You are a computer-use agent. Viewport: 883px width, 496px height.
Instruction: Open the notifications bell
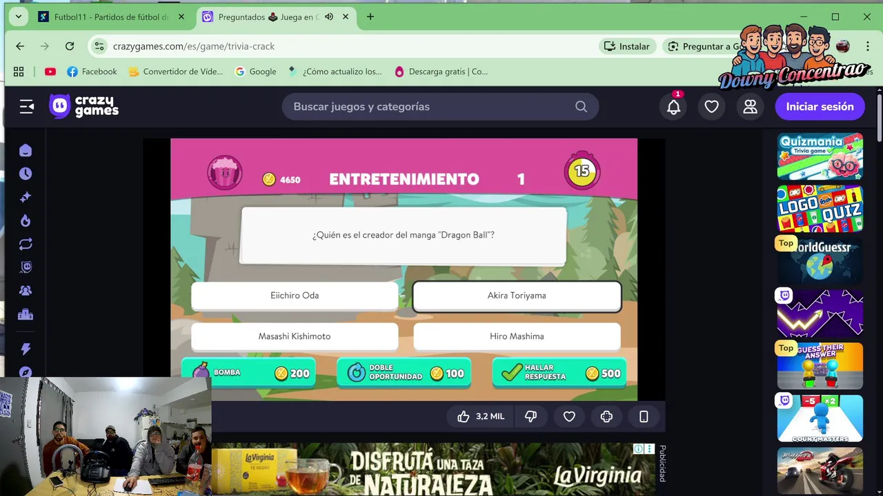point(674,107)
